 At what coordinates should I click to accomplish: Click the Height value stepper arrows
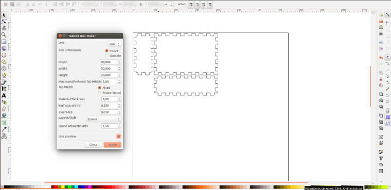pyautogui.click(x=119, y=75)
